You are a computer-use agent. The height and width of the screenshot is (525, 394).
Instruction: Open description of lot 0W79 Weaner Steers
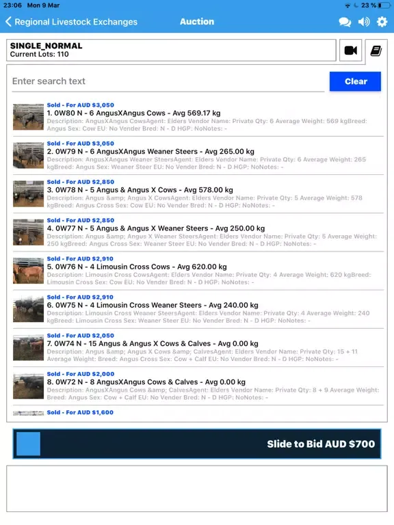tap(207, 163)
